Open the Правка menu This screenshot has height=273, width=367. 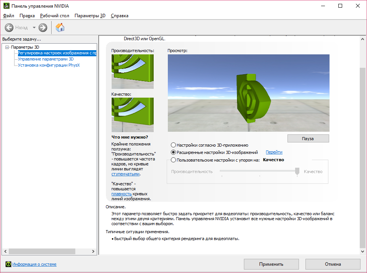27,16
